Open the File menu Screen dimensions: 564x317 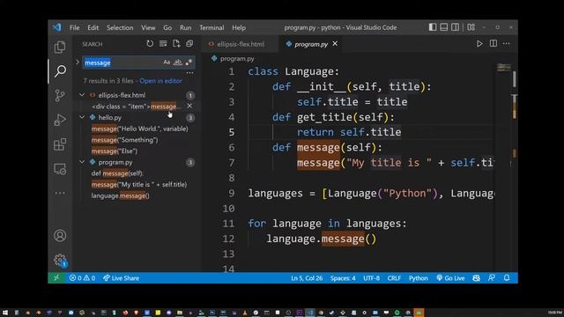point(74,27)
